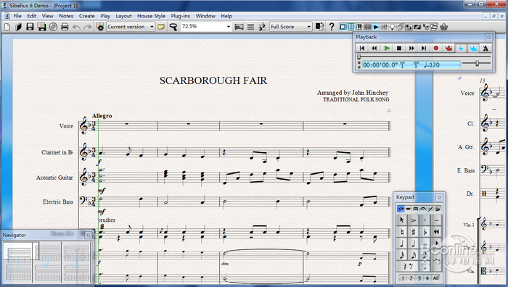Select the flat accidental on the Keypad
This screenshot has height=287, width=508.
coord(425,232)
